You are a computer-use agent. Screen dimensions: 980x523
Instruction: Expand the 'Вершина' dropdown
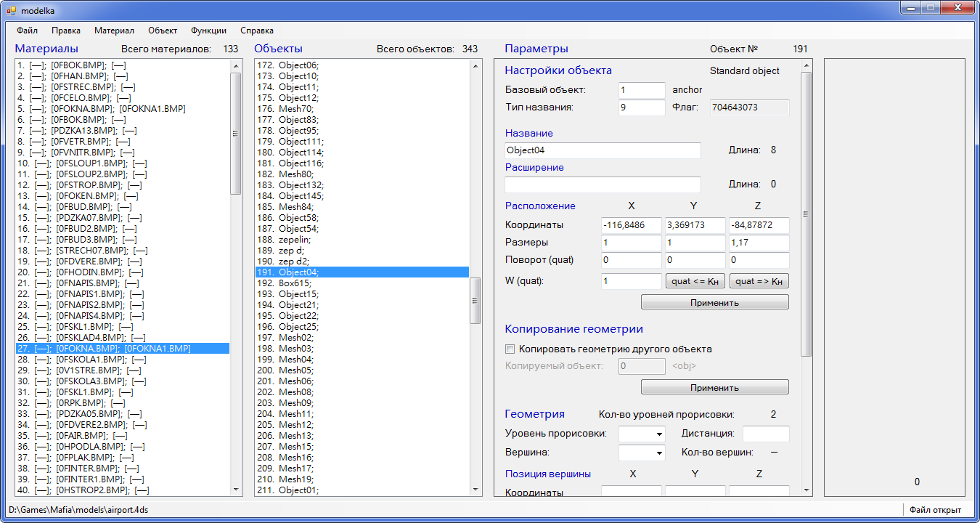point(642,453)
